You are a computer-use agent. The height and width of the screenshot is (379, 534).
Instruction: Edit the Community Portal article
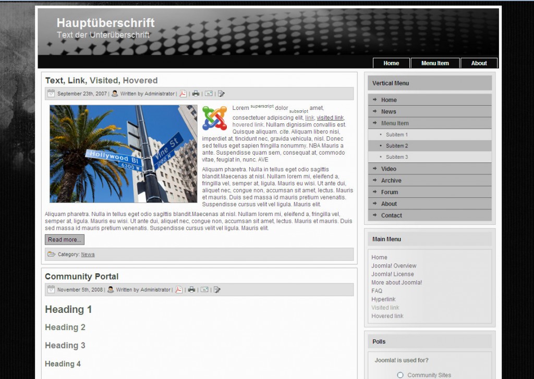click(x=217, y=289)
